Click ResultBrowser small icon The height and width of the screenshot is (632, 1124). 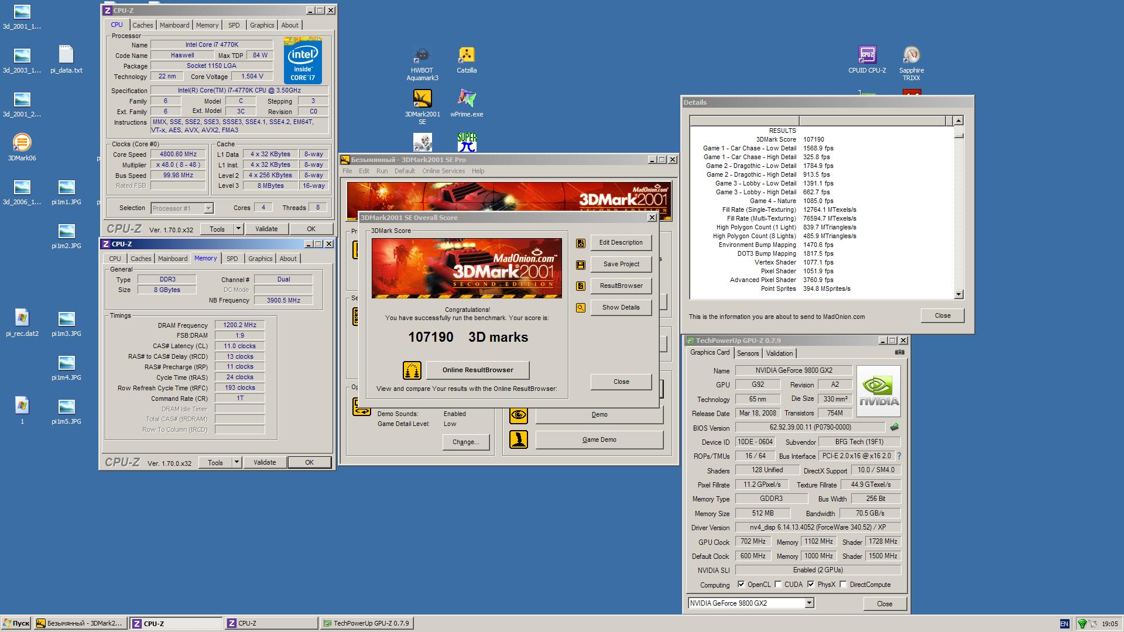(581, 286)
